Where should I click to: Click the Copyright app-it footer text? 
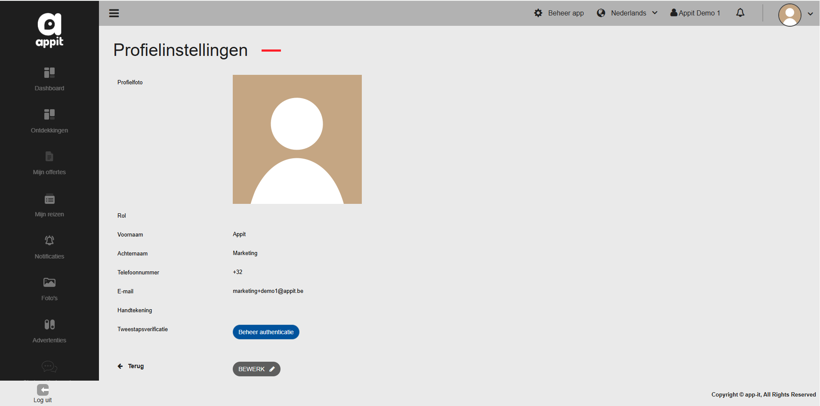[764, 394]
